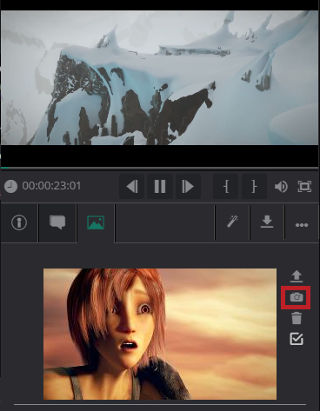Step back one frame in player
Image resolution: width=320 pixels, height=411 pixels.
(132, 186)
